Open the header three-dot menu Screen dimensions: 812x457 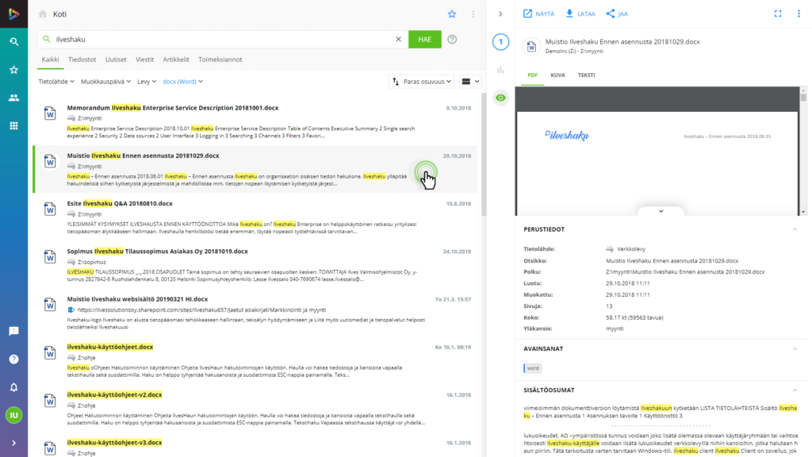tap(473, 14)
